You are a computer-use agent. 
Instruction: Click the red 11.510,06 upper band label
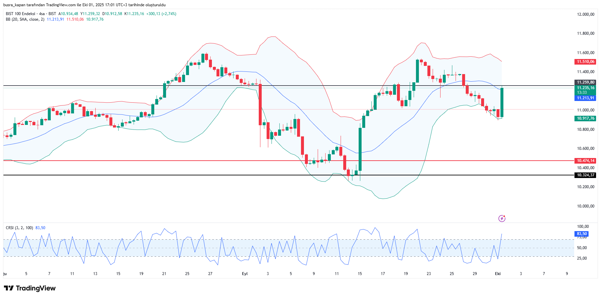click(x=585, y=62)
